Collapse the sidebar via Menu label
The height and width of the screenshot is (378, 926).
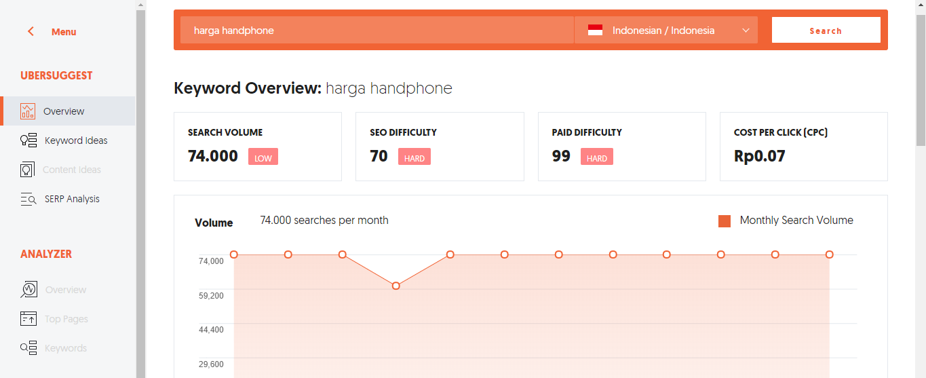[64, 32]
